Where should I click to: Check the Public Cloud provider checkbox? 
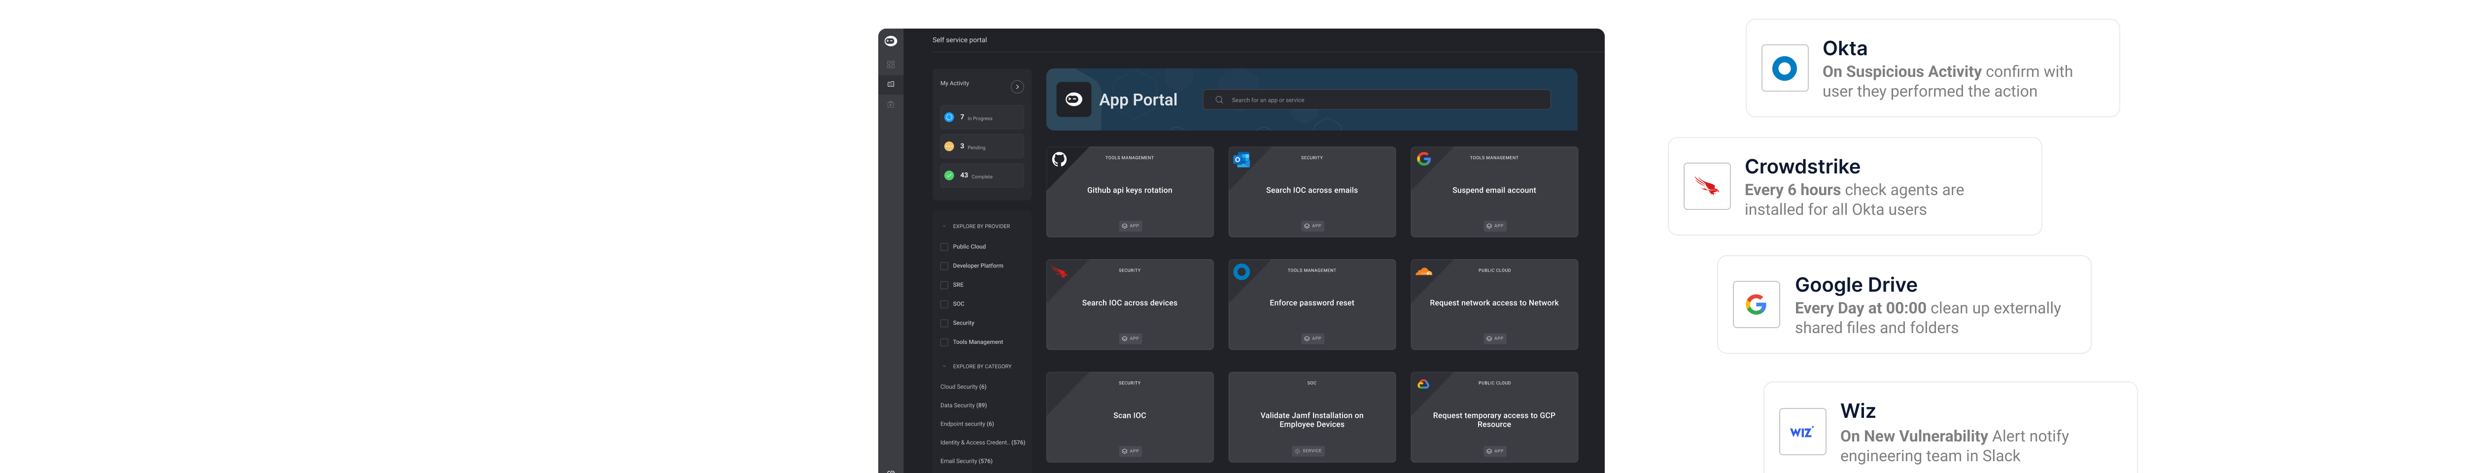[944, 247]
